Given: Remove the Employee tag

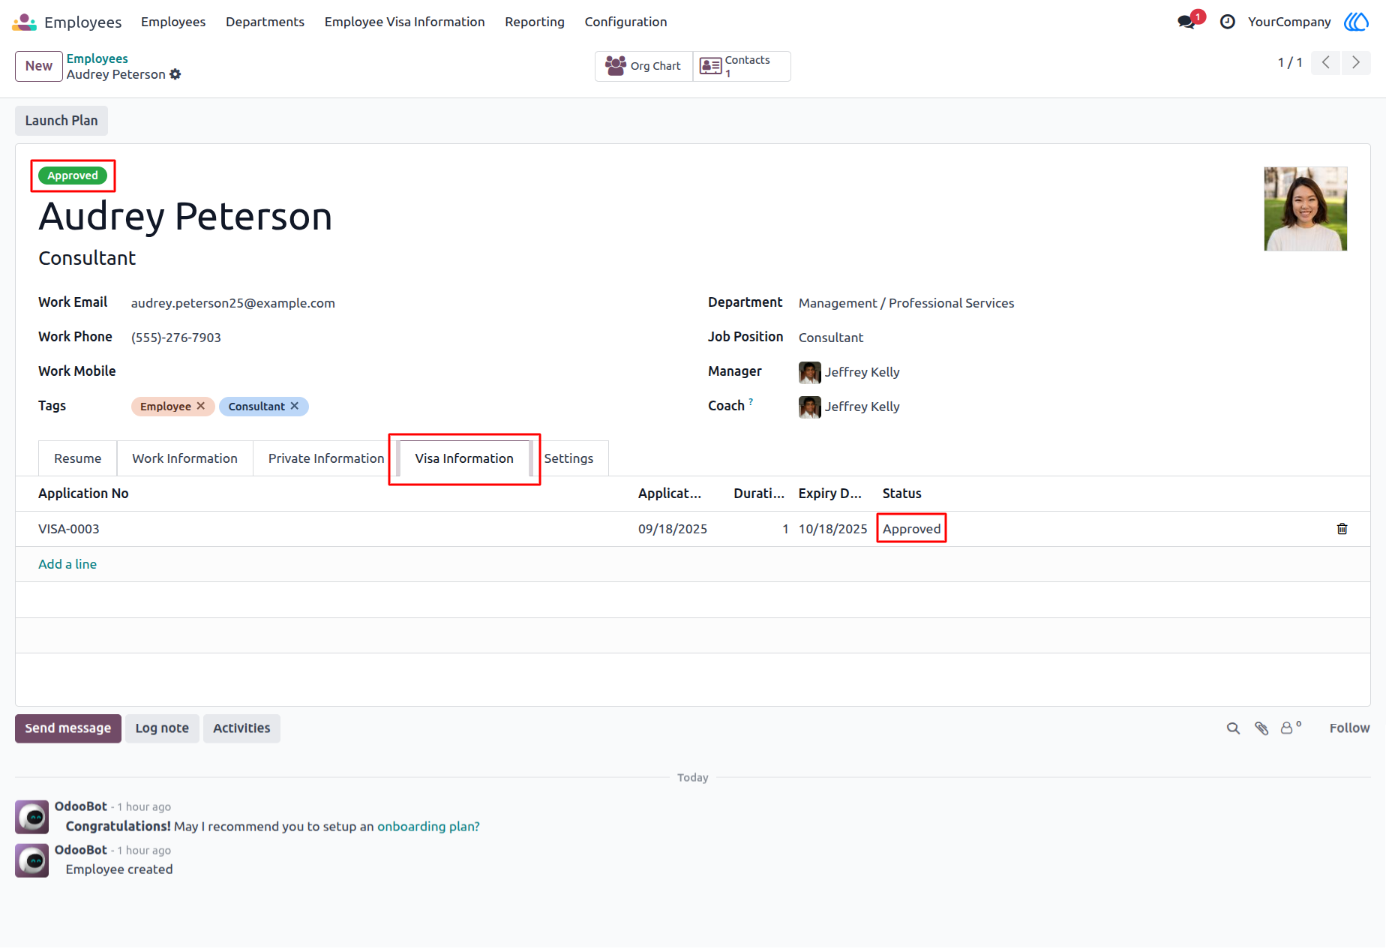Looking at the screenshot, I should pos(200,406).
